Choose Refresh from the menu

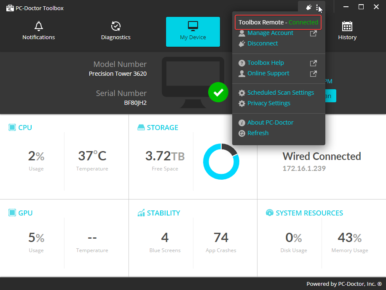pyautogui.click(x=258, y=133)
